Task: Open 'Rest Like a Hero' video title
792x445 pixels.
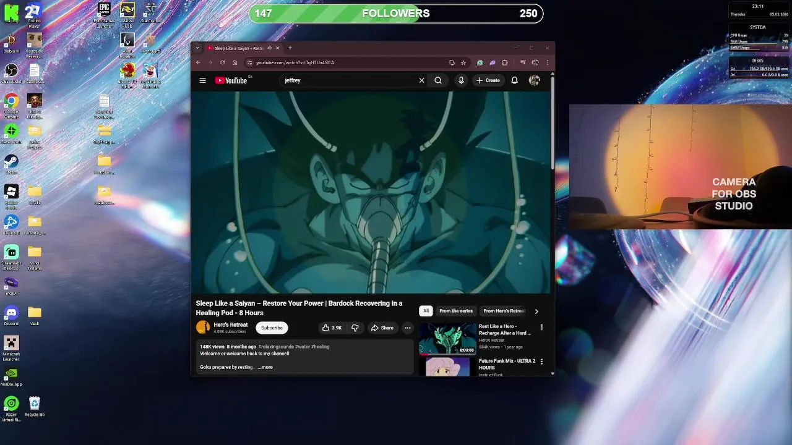Action: tap(505, 329)
